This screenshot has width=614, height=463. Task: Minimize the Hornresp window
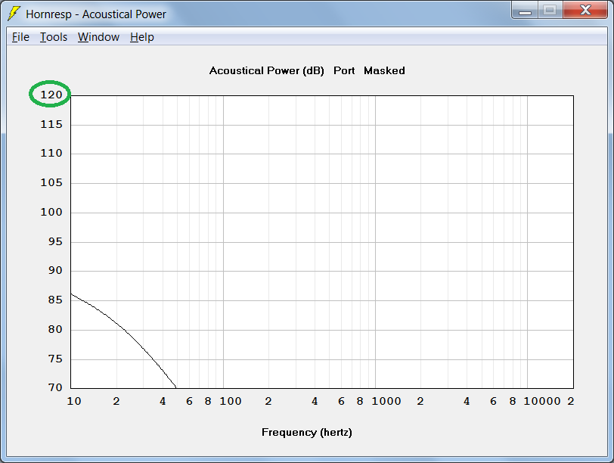[525, 10]
